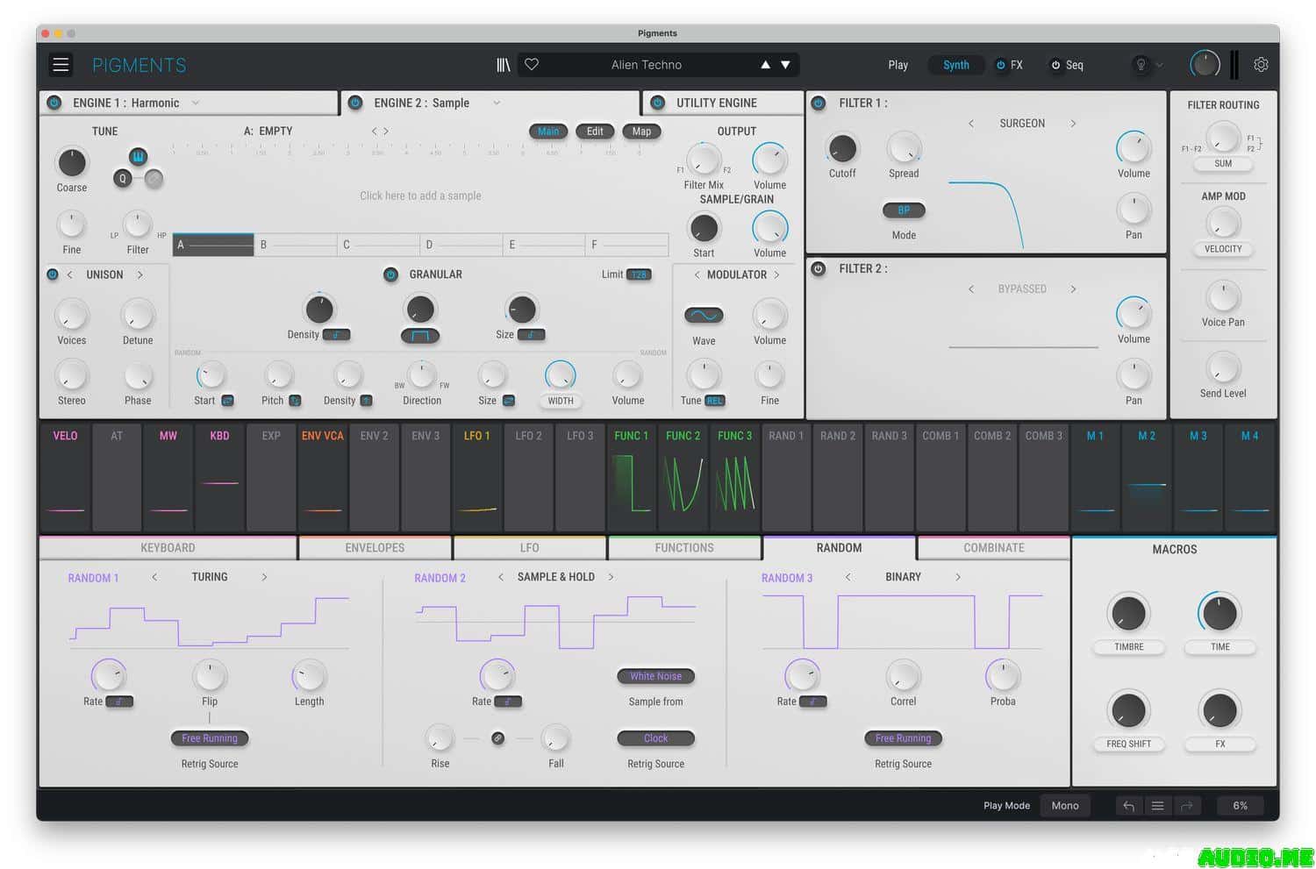Toggle Granular power button
This screenshot has width=1316, height=869.
pos(390,274)
